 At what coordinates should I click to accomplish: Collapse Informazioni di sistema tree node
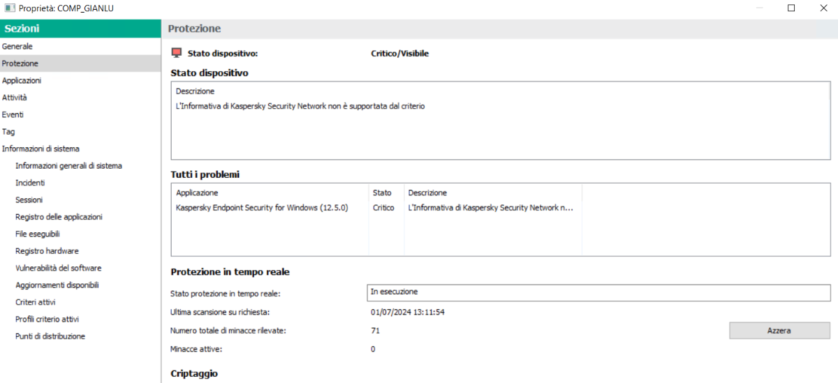pos(41,149)
